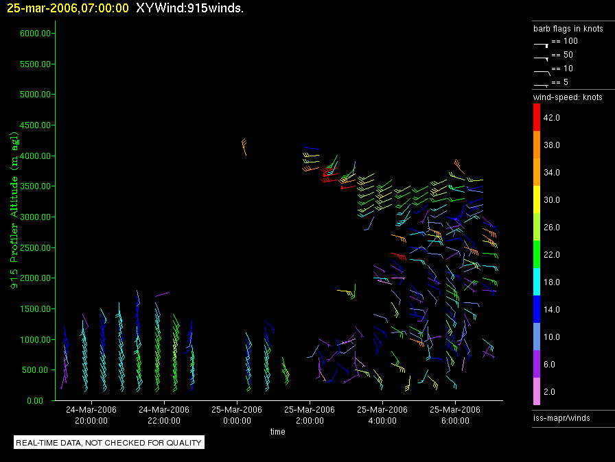Click the 'barb flags in knots' legend heading
This screenshot has width=615, height=462.
568,29
